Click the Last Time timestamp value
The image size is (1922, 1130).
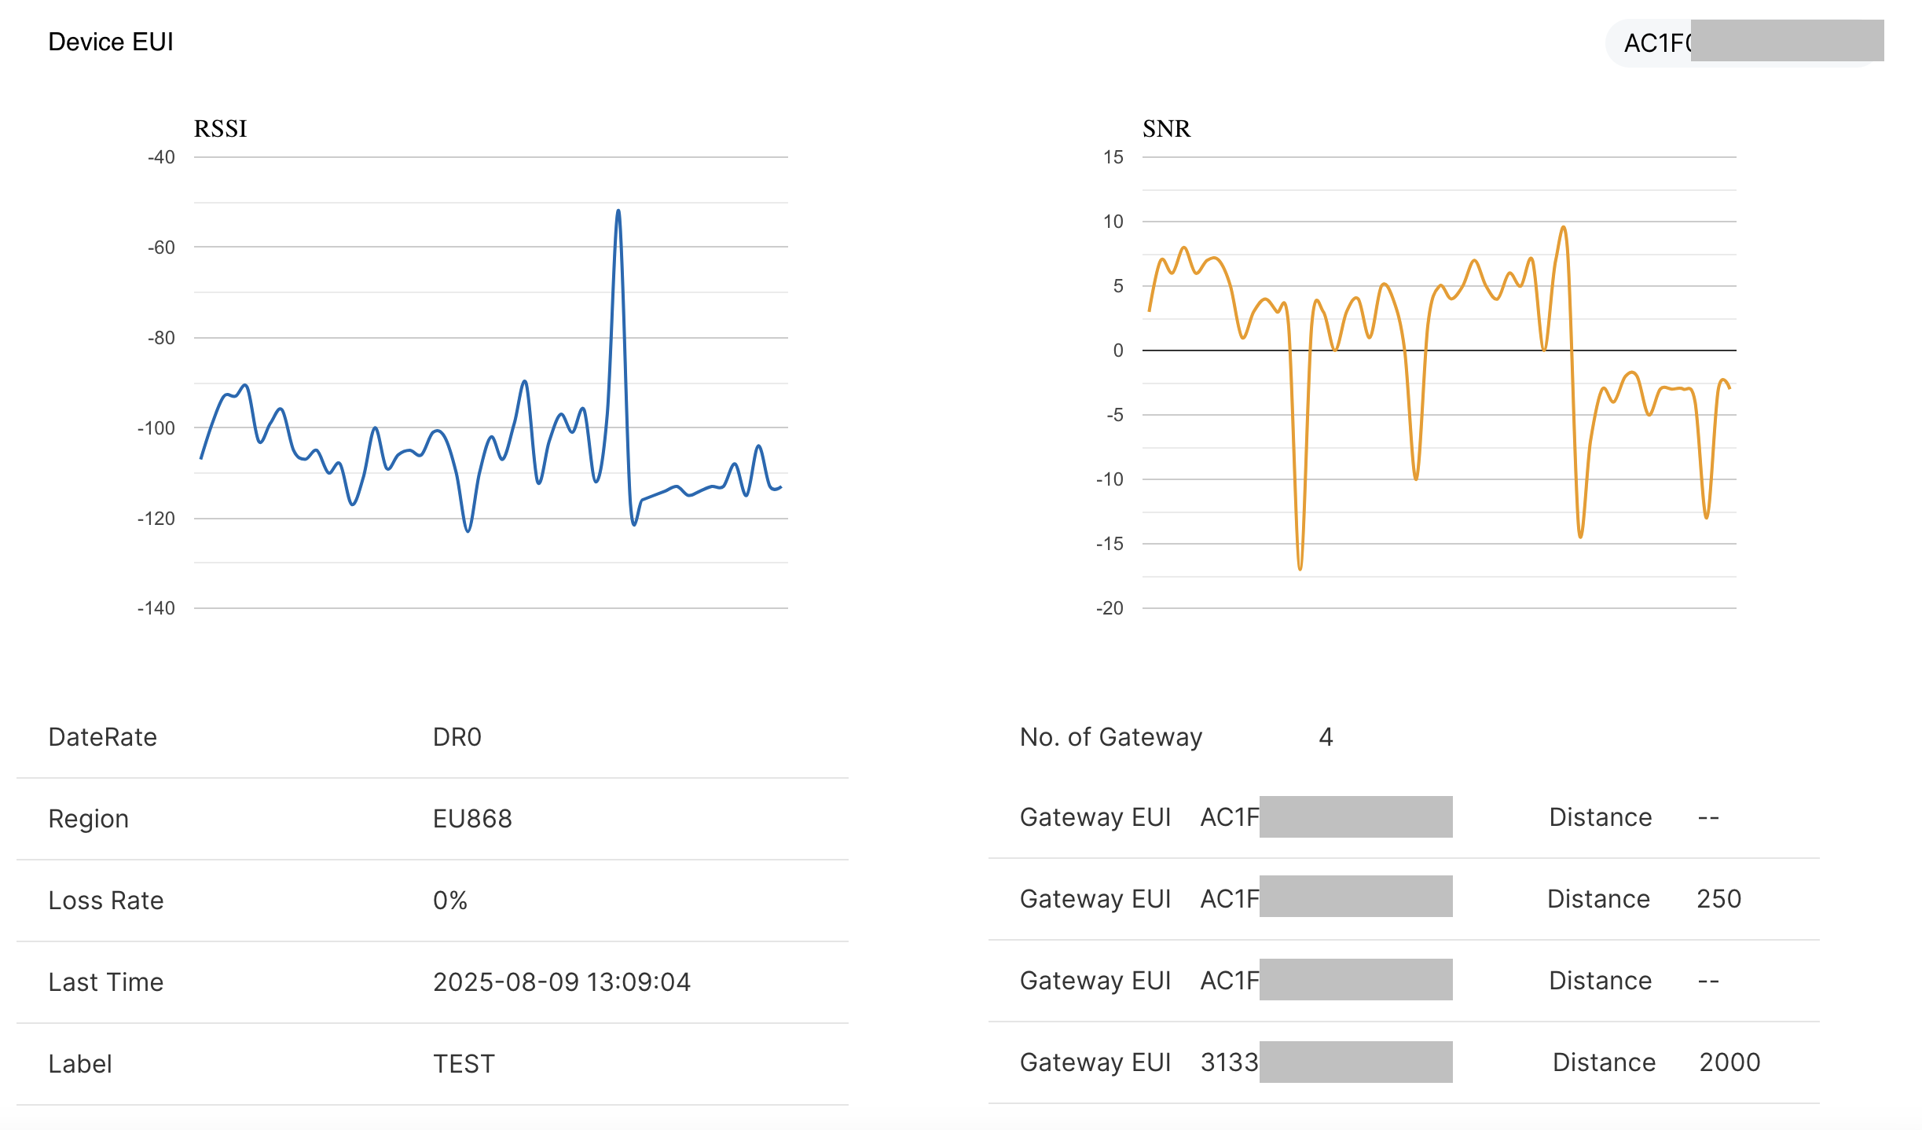pos(561,982)
